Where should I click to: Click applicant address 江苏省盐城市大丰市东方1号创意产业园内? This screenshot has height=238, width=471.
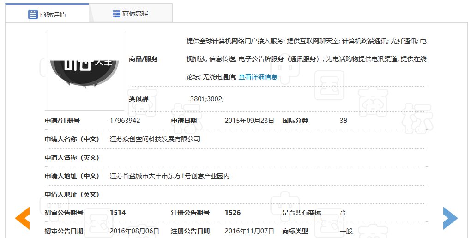click(170, 176)
